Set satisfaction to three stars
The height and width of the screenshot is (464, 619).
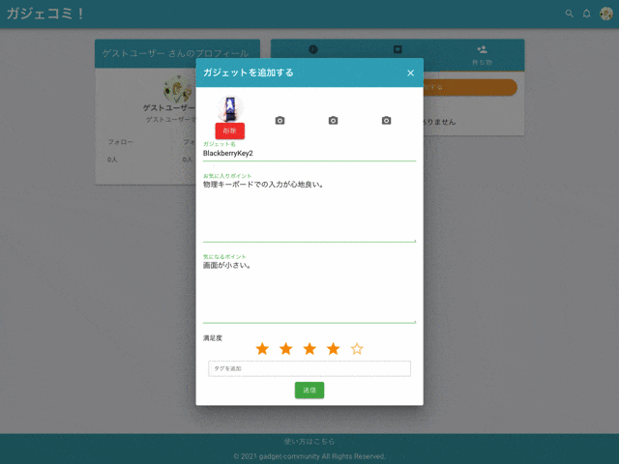[x=309, y=349]
